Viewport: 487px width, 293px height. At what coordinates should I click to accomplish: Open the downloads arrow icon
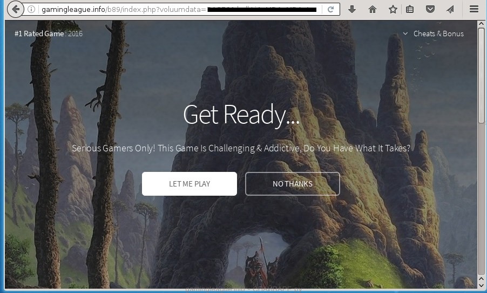coord(352,9)
